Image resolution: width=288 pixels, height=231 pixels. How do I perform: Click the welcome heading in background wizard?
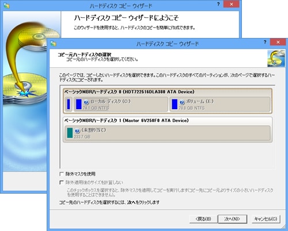126,18
